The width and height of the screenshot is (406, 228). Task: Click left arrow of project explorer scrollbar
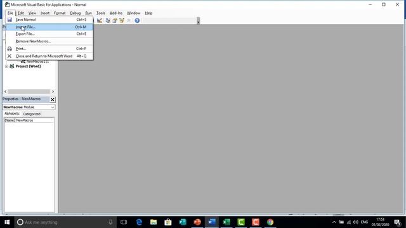tap(6, 91)
